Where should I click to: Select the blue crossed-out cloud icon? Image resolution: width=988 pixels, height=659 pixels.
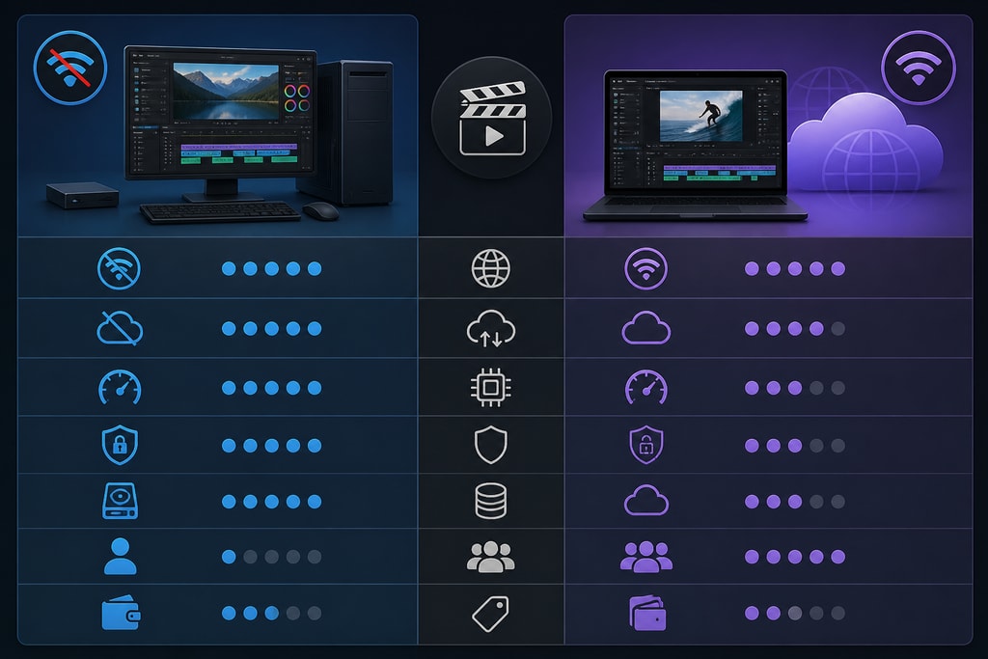pos(120,328)
